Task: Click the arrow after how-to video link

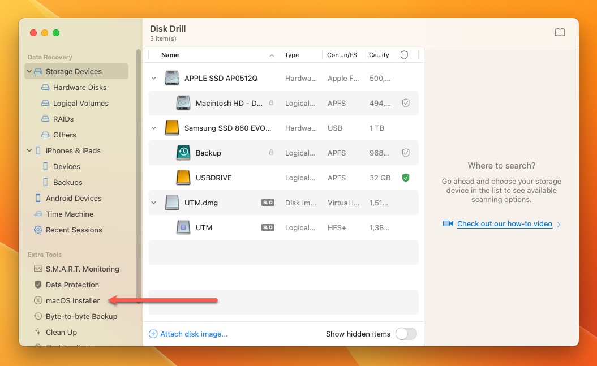Action: pos(559,225)
